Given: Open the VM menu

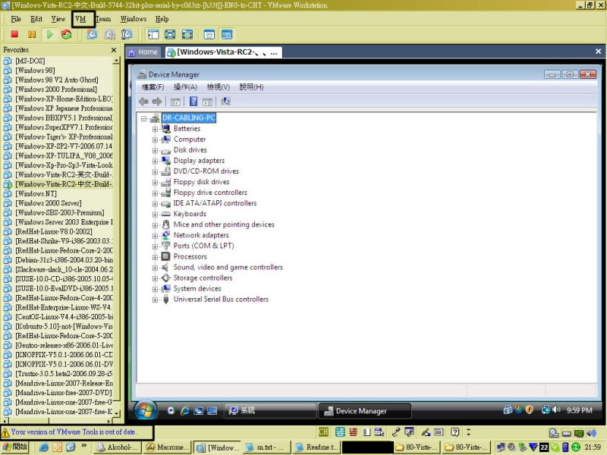Looking at the screenshot, I should click(x=80, y=19).
